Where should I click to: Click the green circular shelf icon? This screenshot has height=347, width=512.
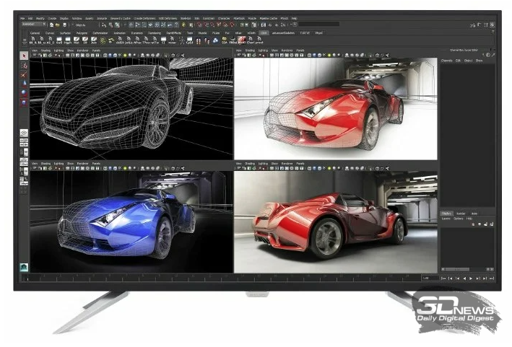[x=103, y=40]
